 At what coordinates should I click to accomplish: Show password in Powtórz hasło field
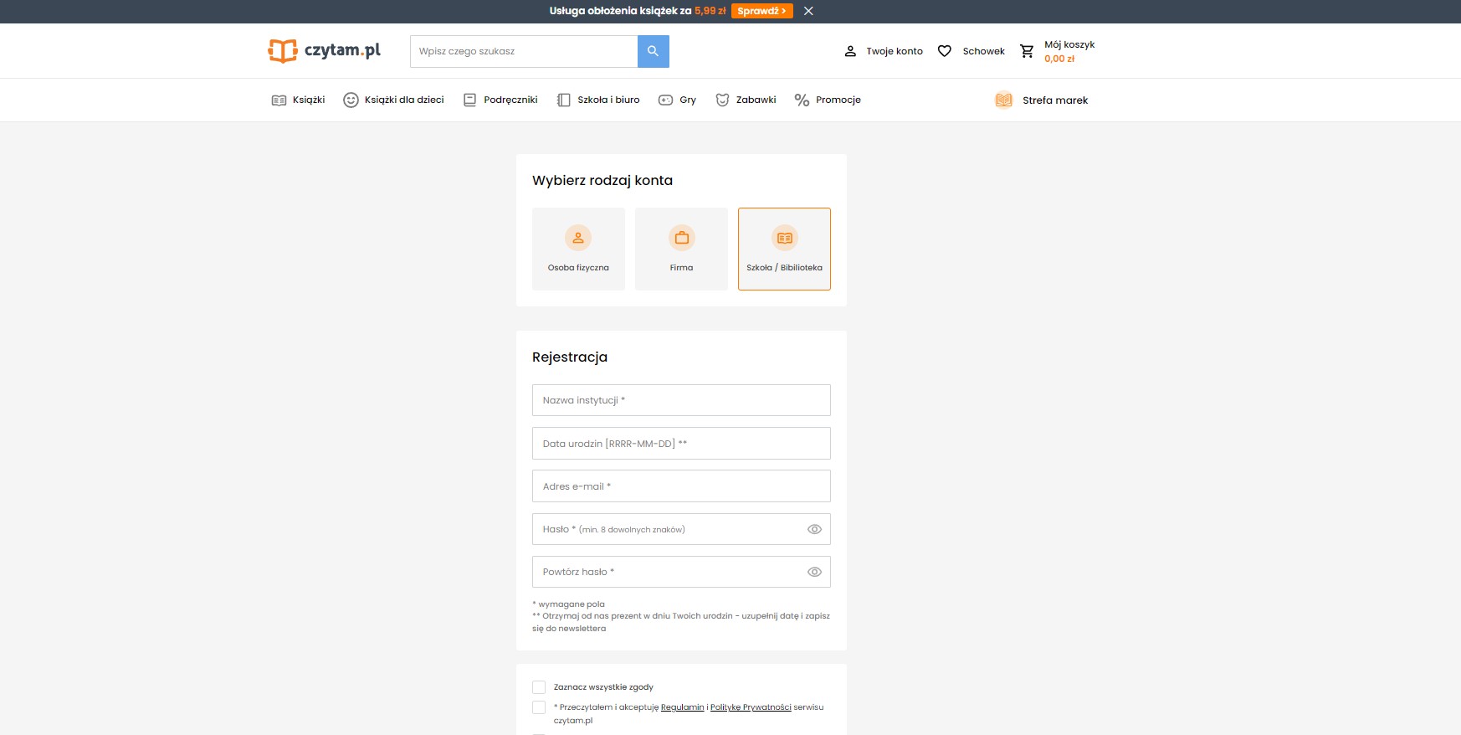814,572
